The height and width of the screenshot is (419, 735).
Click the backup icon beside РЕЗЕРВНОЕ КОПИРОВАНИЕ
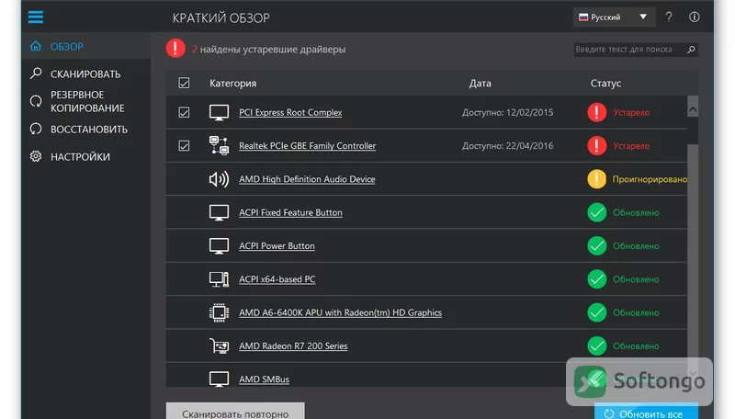[36, 101]
